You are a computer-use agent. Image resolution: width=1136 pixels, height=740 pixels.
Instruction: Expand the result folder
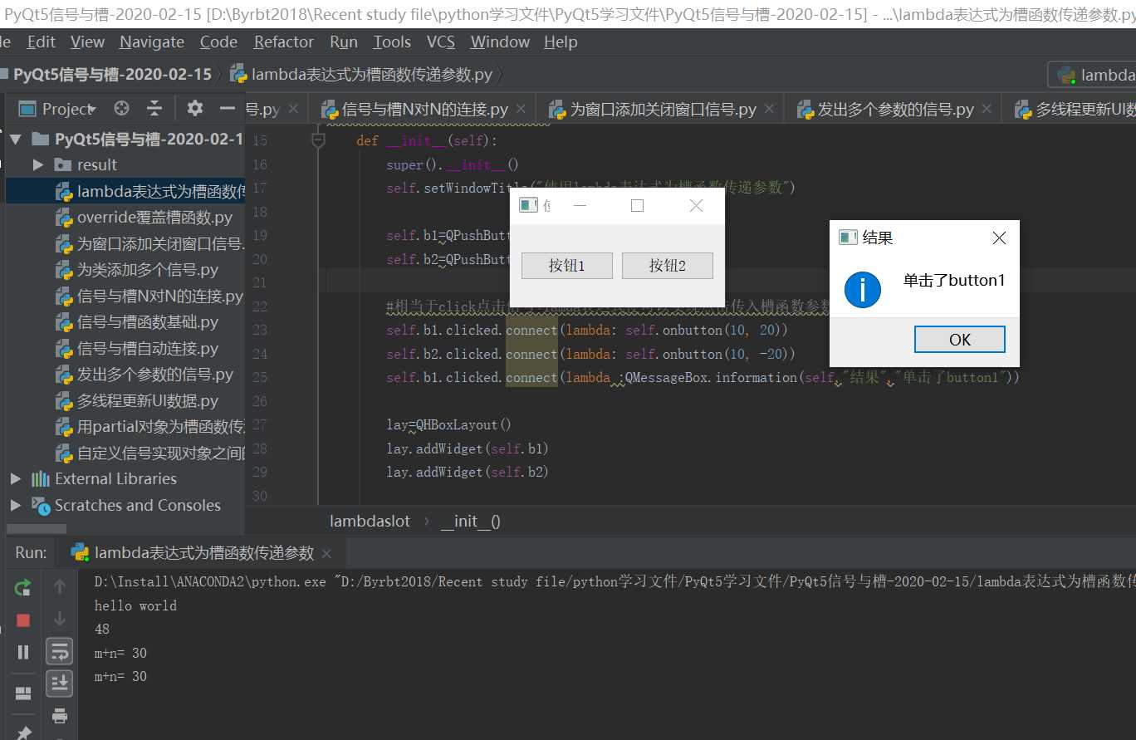click(38, 164)
